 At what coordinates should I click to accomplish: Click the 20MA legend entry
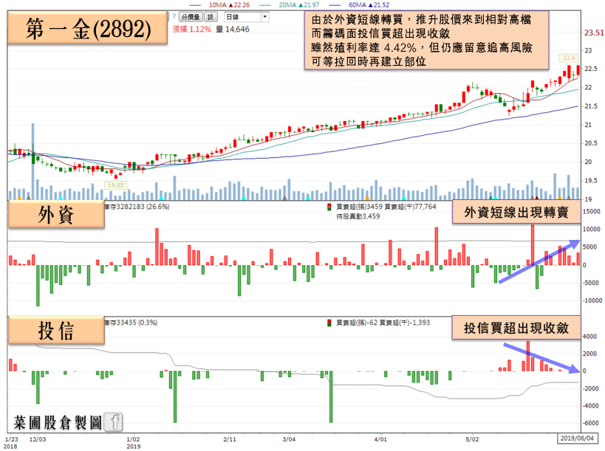290,4
